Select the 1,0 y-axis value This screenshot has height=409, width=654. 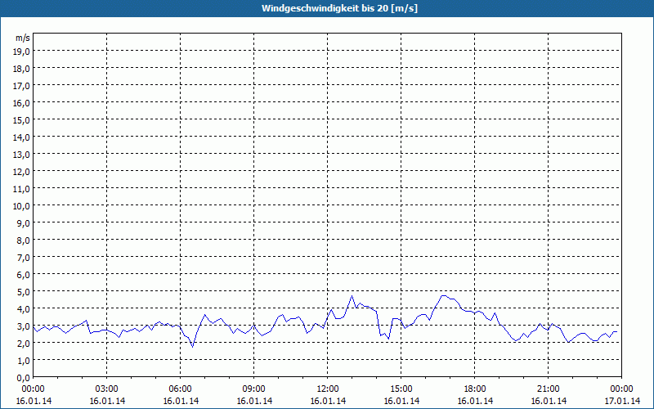click(x=25, y=360)
